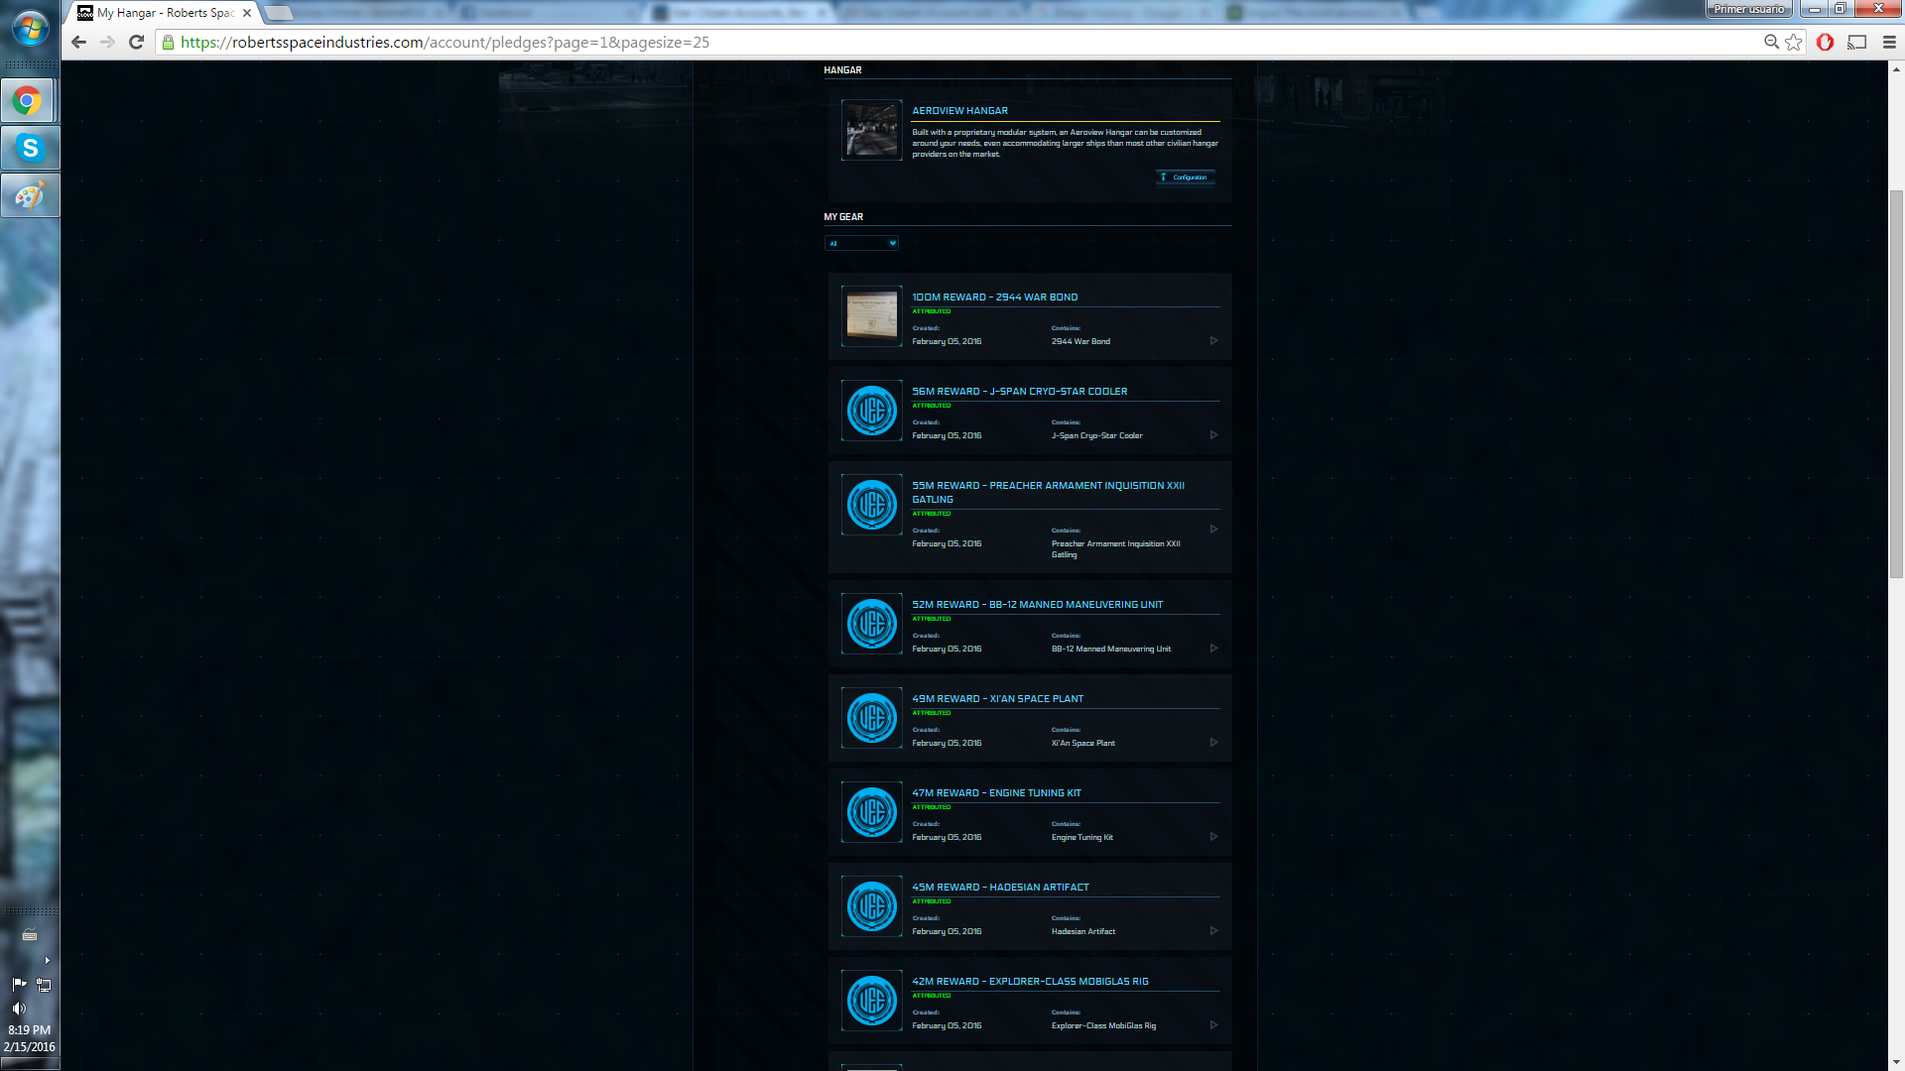Open 52M Reward - BB-12 Manned Maneuvering Unit title
This screenshot has width=1905, height=1071.
(x=1037, y=605)
